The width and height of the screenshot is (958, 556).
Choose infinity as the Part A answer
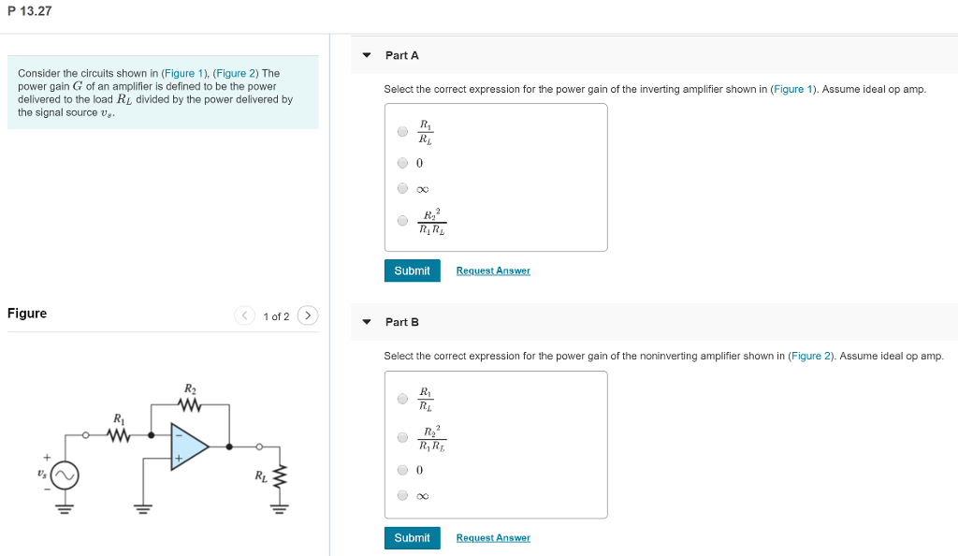[402, 188]
